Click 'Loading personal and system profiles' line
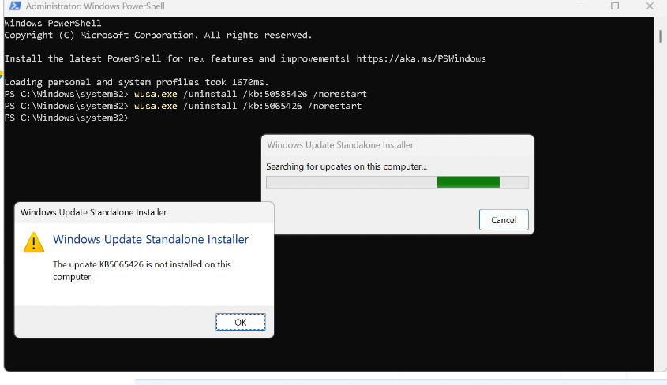Screen dimensions: 667x385 (137, 82)
